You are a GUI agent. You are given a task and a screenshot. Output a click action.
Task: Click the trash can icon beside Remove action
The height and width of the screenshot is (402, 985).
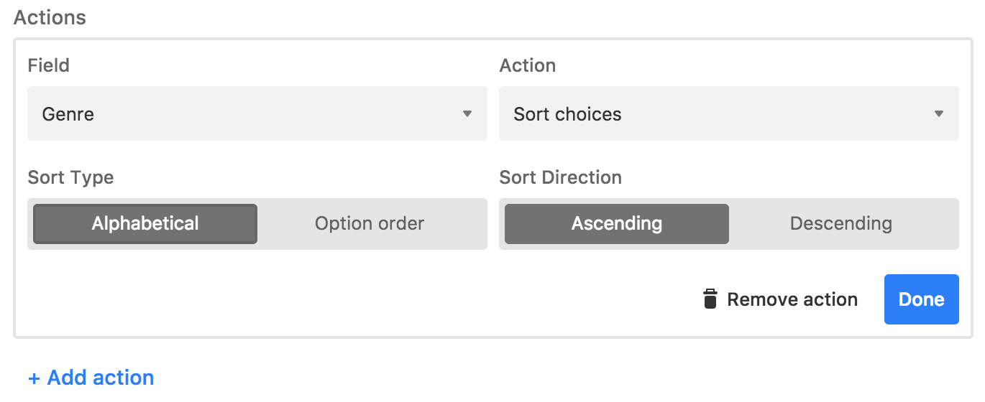point(710,299)
